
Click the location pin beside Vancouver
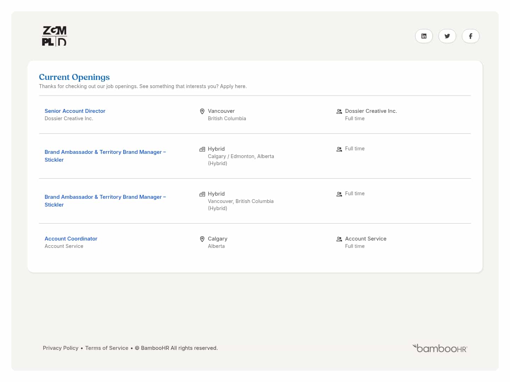202,111
